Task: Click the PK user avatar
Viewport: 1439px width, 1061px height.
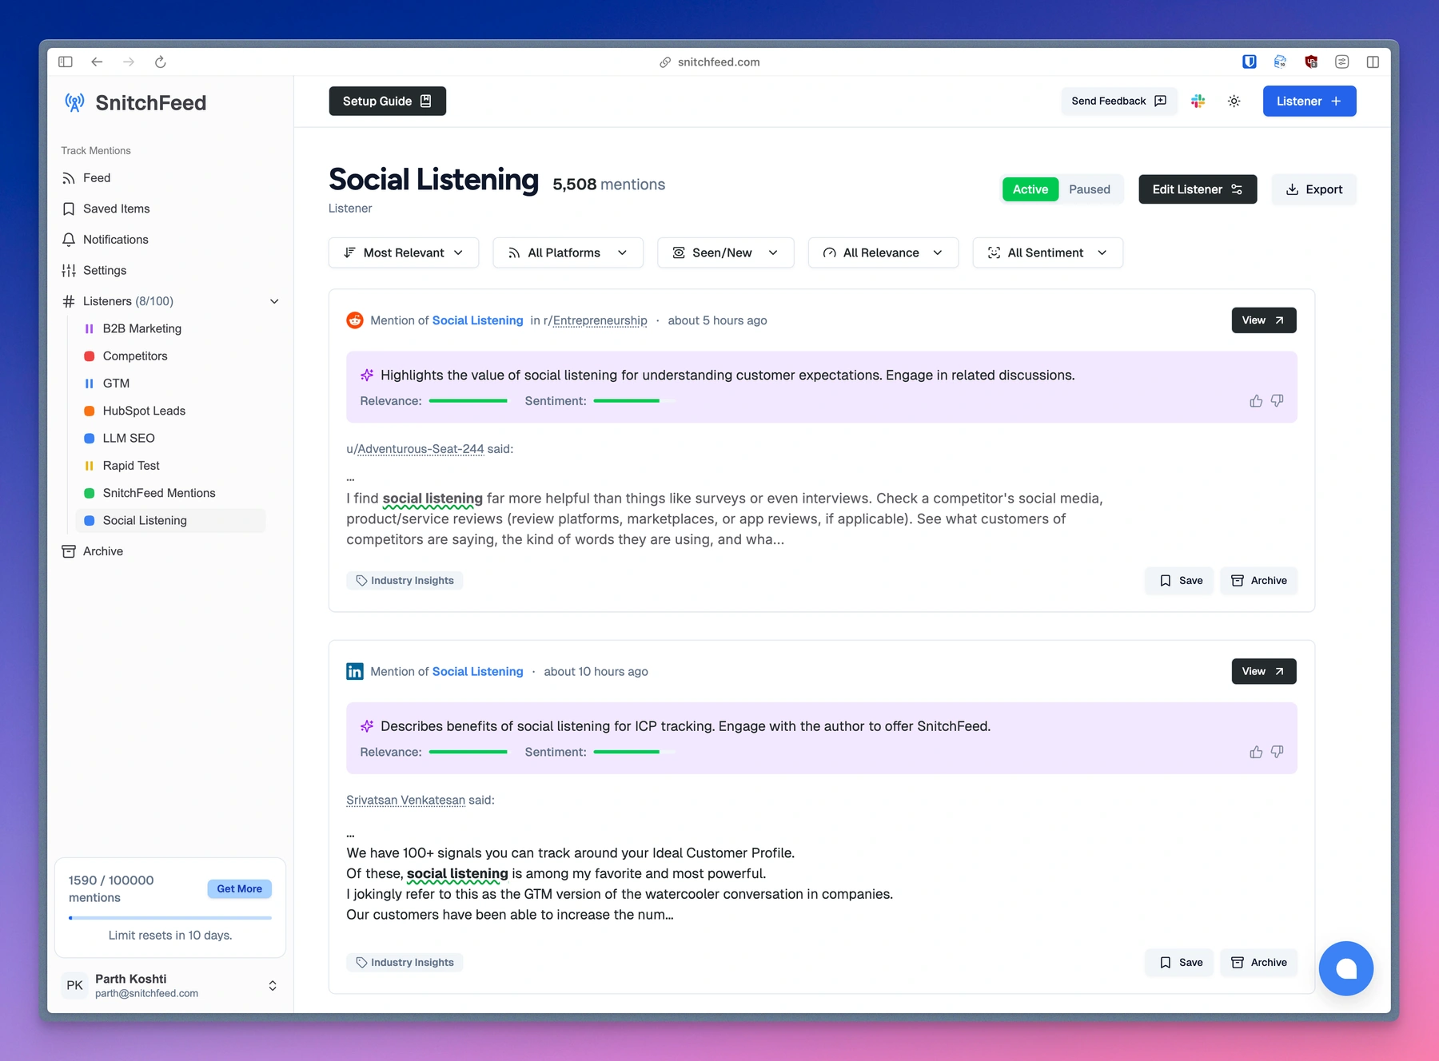Action: (x=74, y=985)
